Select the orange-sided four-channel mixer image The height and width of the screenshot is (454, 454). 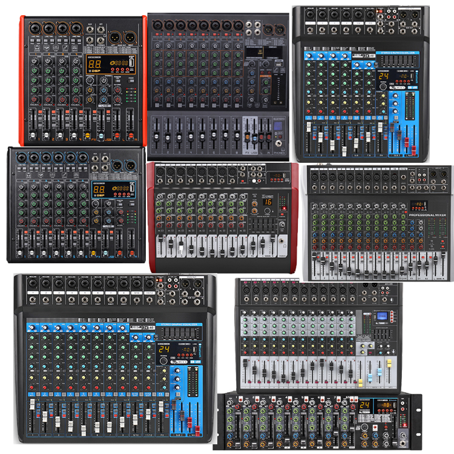(83, 81)
